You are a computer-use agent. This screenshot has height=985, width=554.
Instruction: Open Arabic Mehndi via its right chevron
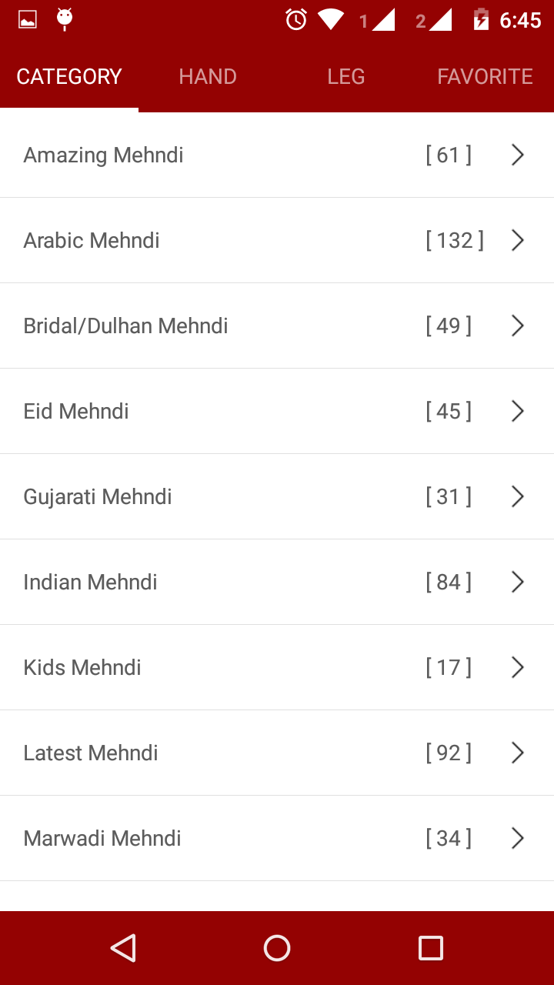tap(518, 241)
